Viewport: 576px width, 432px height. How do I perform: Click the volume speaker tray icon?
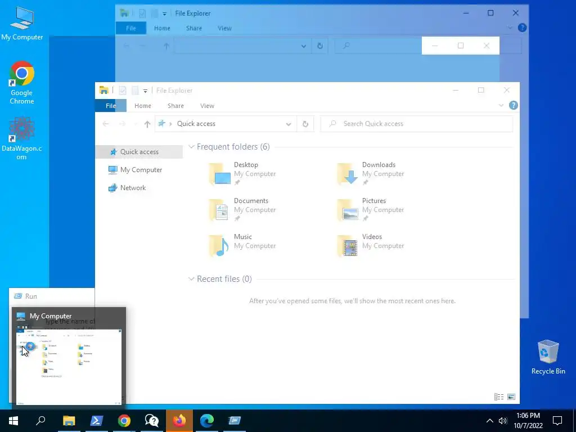click(x=503, y=421)
